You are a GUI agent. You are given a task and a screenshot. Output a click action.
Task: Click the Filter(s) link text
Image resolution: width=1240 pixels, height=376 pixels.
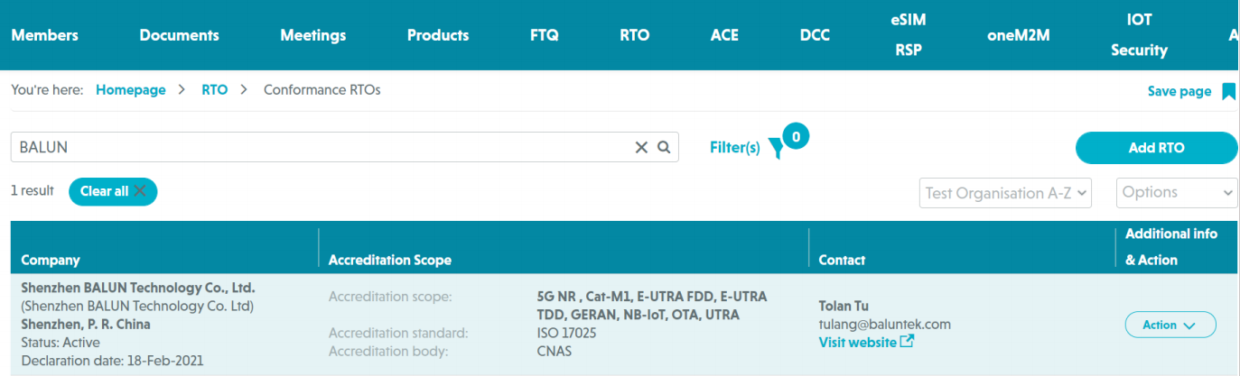pos(734,148)
